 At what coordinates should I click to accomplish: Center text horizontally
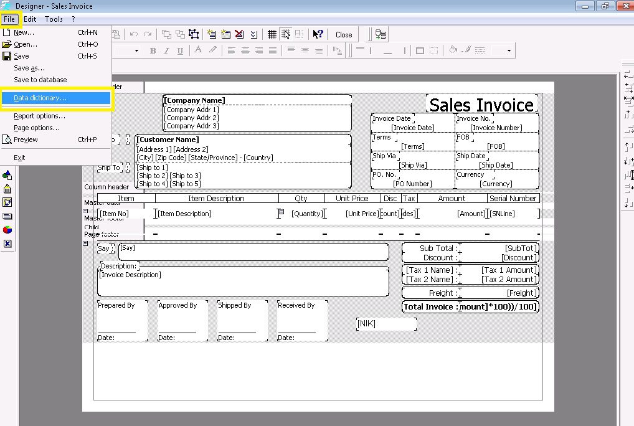(x=245, y=50)
